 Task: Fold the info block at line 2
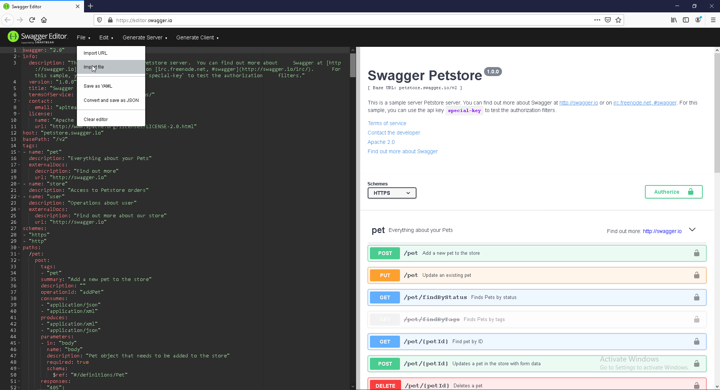19,57
